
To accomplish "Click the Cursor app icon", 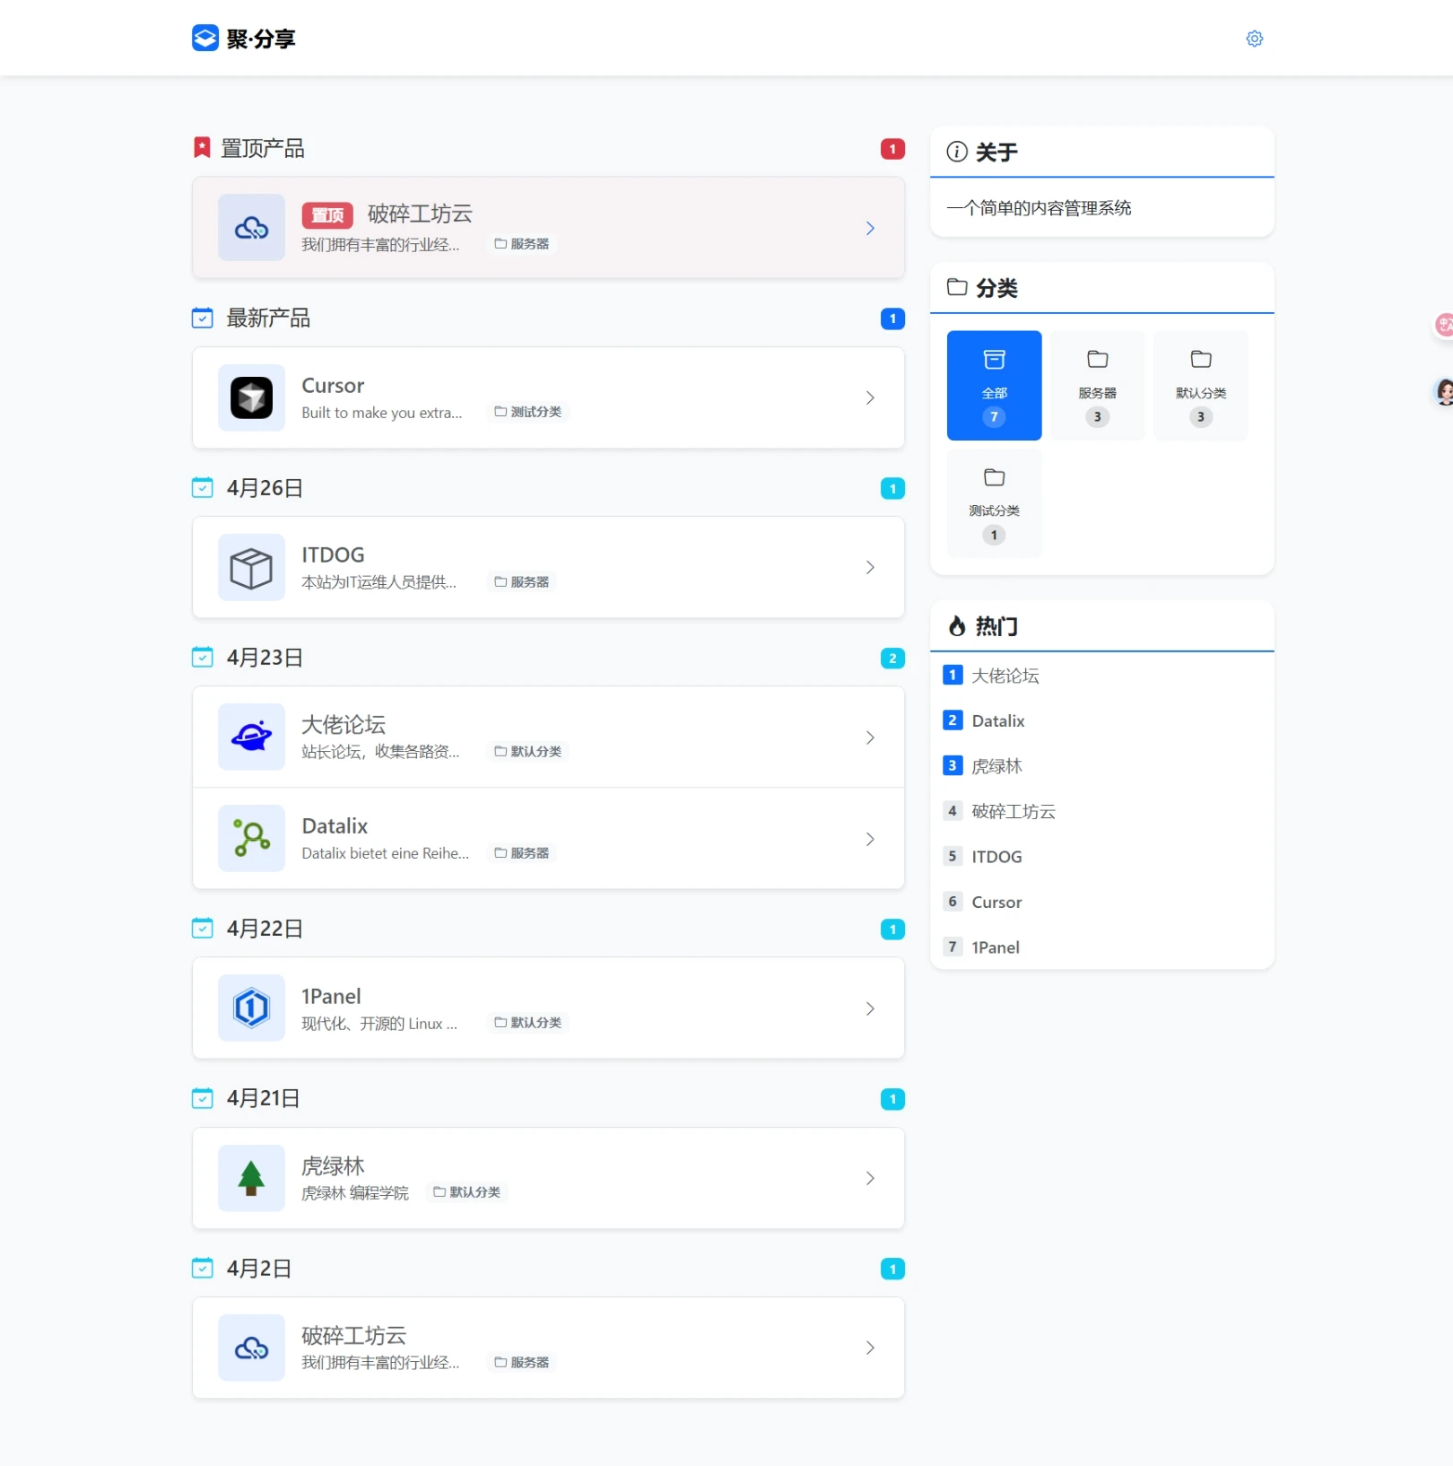I will [x=251, y=397].
